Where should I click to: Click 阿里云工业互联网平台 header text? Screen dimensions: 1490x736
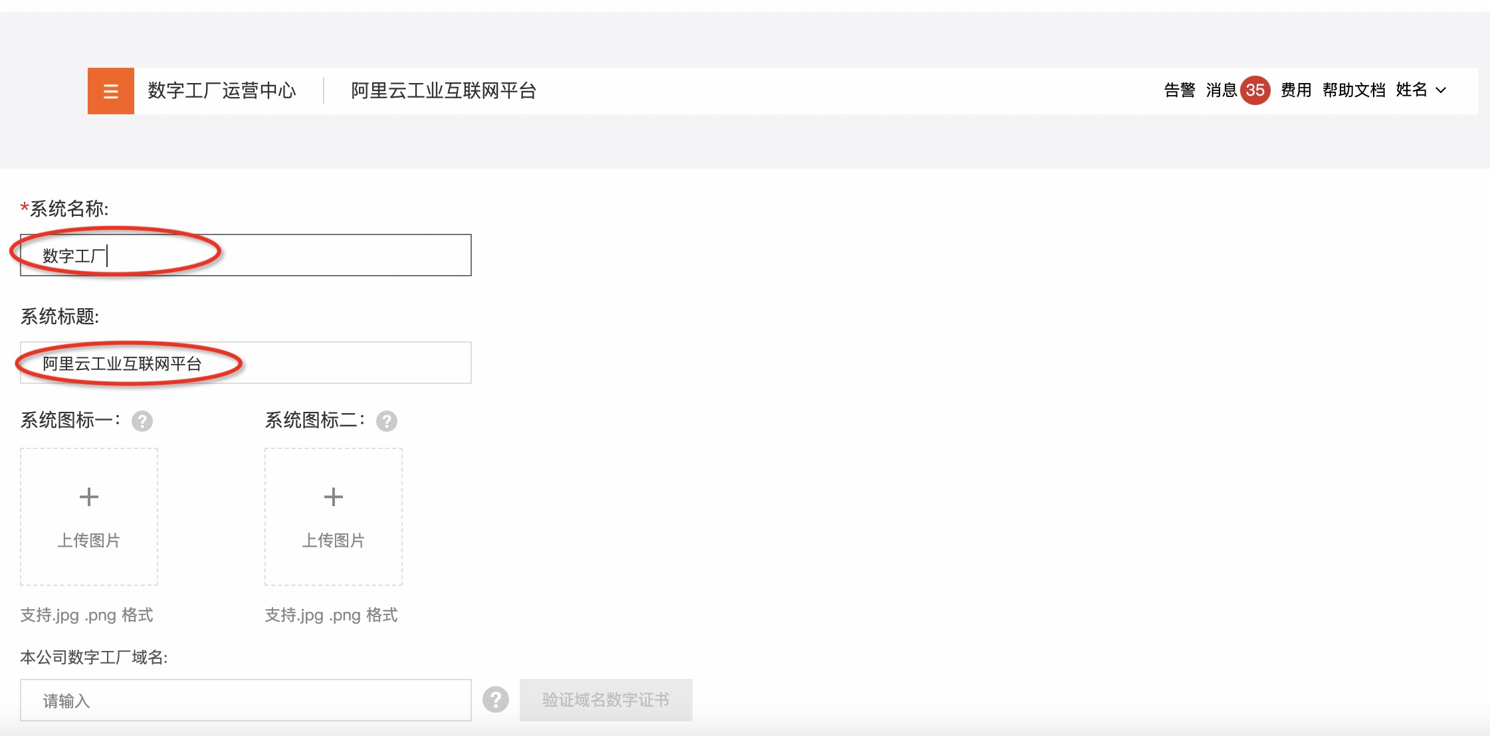coord(444,90)
